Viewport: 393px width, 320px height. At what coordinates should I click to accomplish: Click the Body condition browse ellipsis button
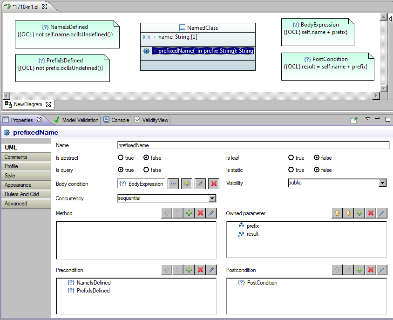(x=173, y=184)
